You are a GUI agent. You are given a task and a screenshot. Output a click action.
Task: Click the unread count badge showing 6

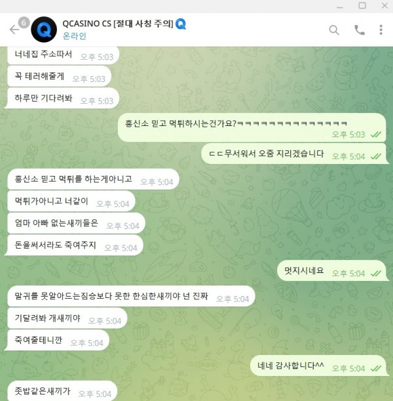point(24,23)
